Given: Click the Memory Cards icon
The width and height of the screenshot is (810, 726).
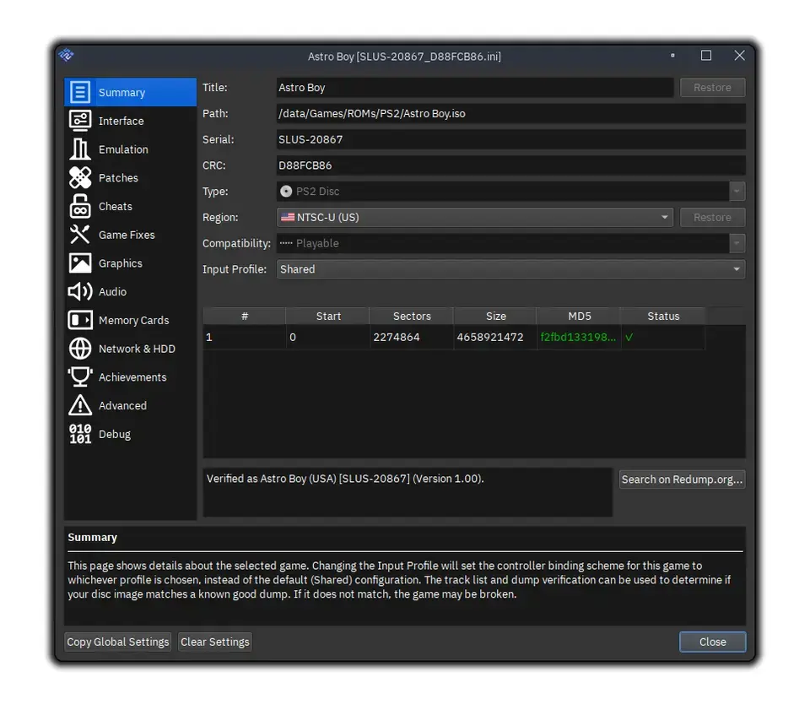Looking at the screenshot, I should [x=80, y=320].
